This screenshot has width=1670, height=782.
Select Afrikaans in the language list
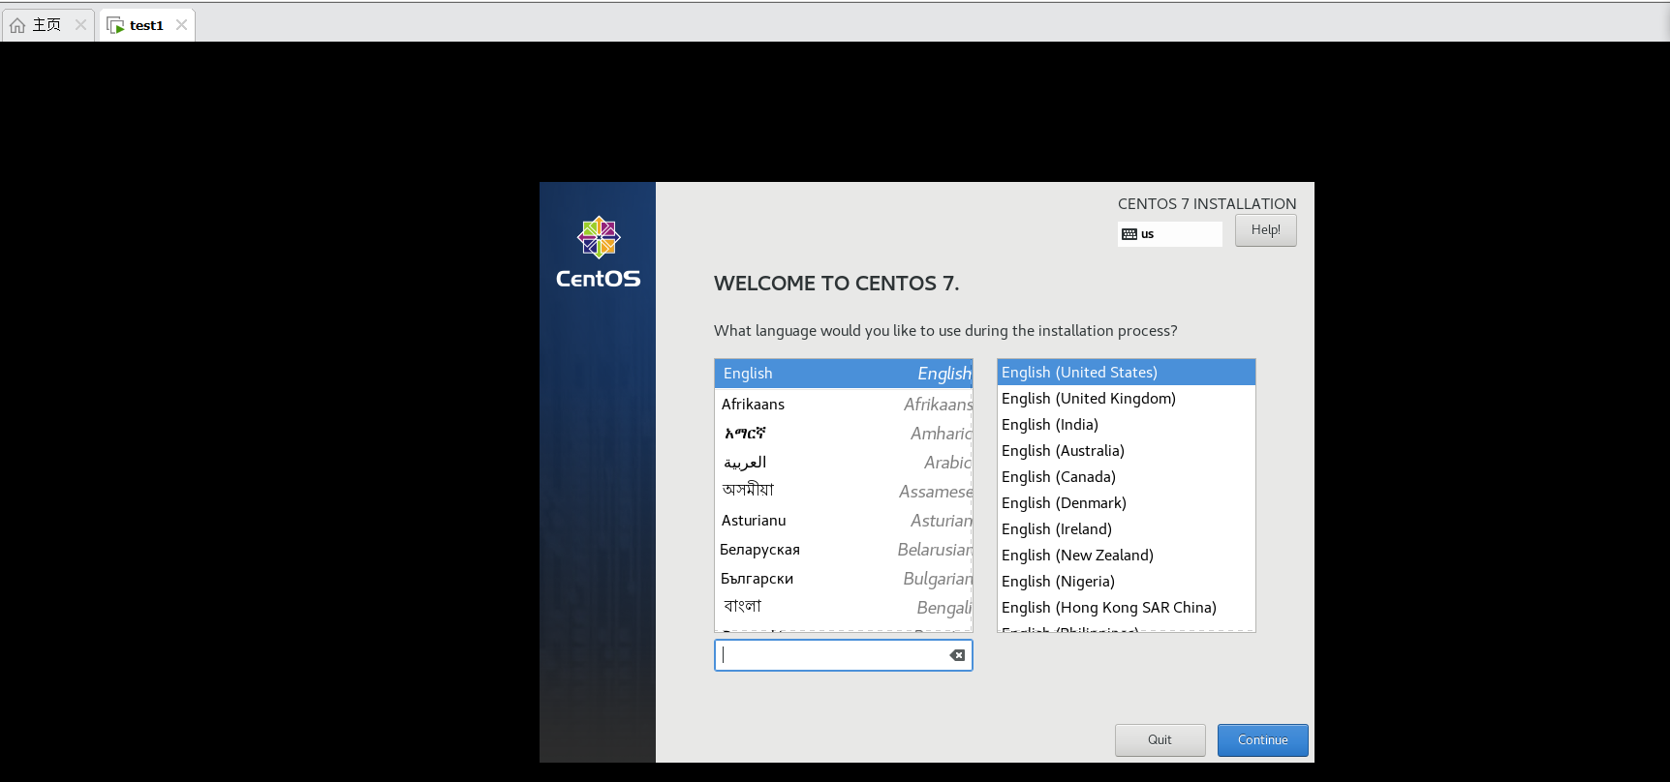point(844,405)
